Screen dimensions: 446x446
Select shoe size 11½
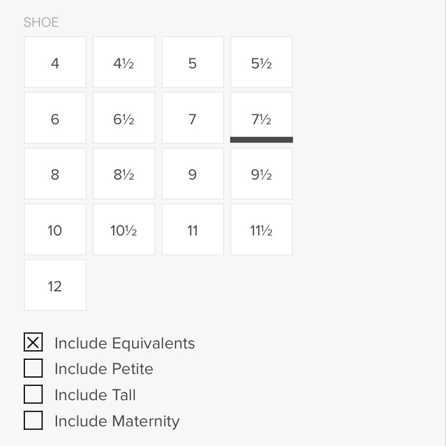[262, 230]
